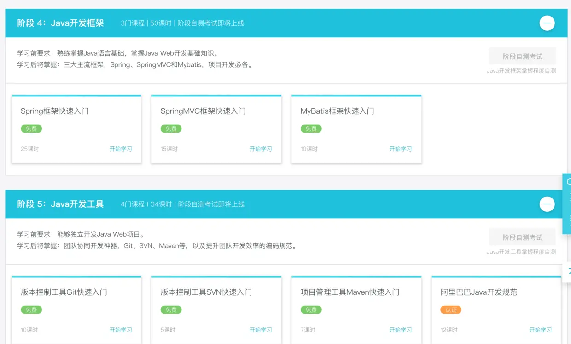
Task: Click the Java开发工具掌握程度自测 caption
Action: pos(521,252)
